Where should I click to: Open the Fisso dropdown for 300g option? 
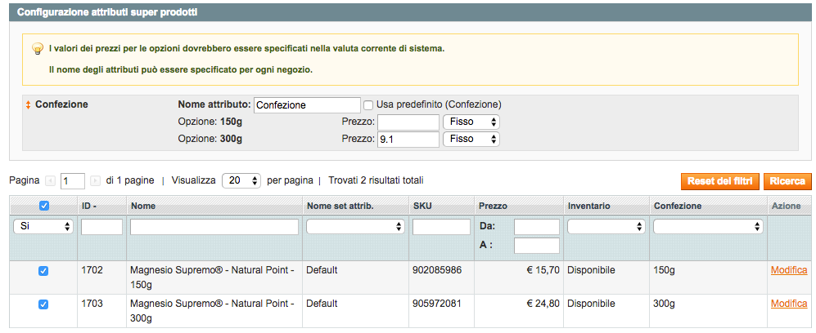click(x=471, y=140)
